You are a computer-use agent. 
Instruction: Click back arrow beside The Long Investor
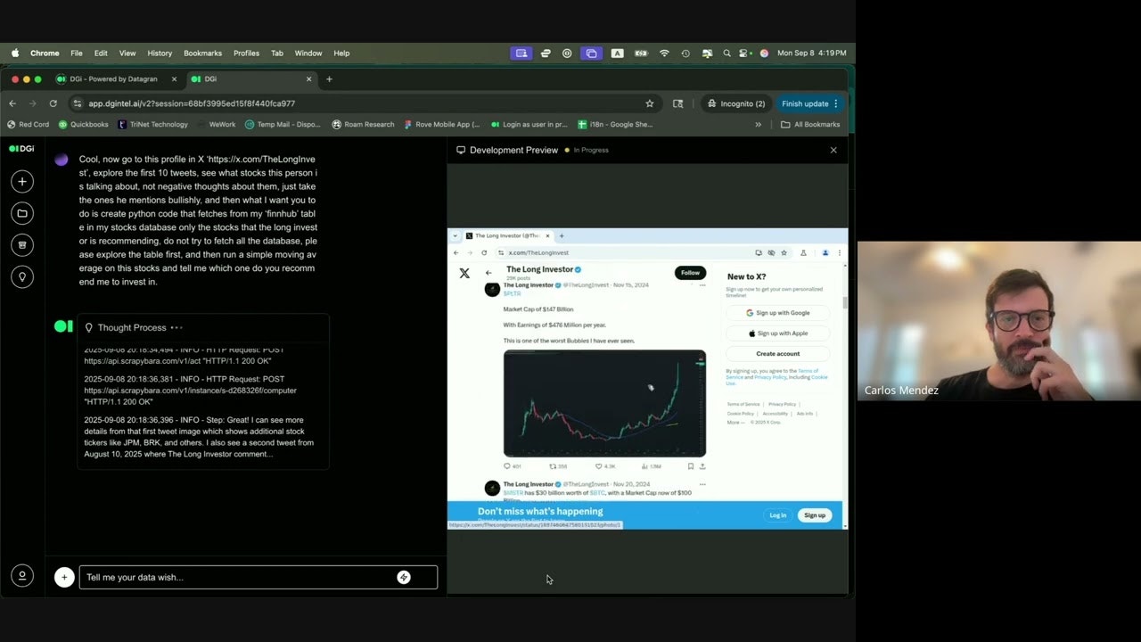pos(488,273)
